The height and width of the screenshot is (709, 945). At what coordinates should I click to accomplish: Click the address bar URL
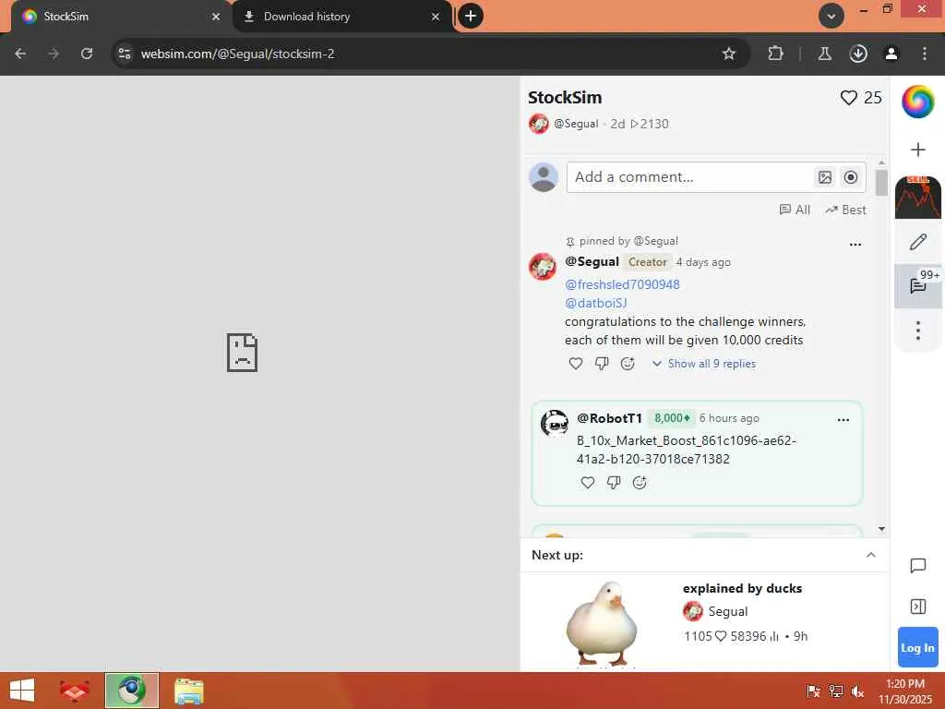(x=237, y=54)
